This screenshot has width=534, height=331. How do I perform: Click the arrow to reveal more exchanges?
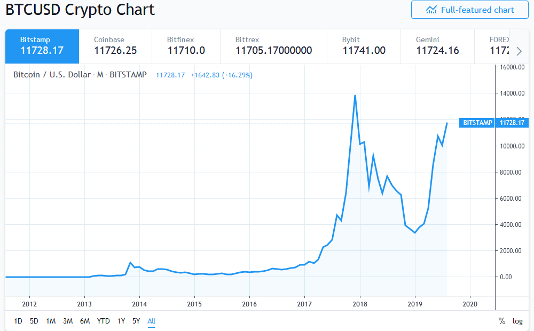point(519,51)
